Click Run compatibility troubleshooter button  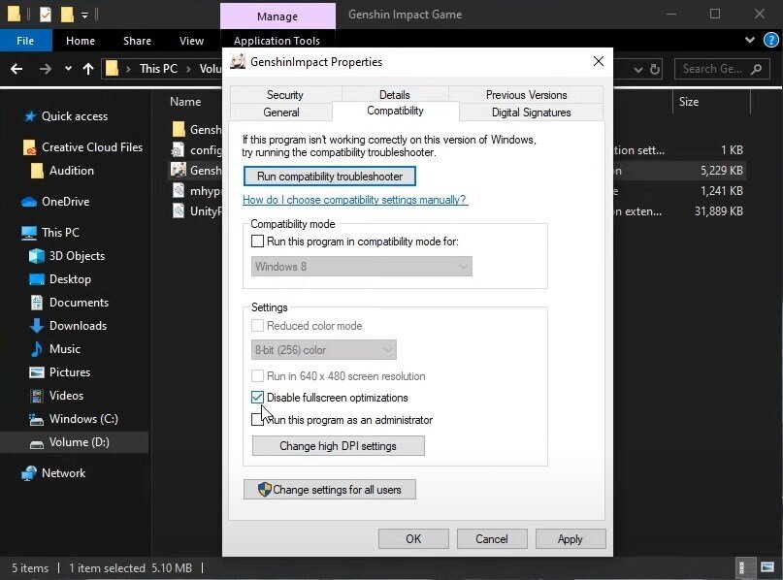pos(330,177)
